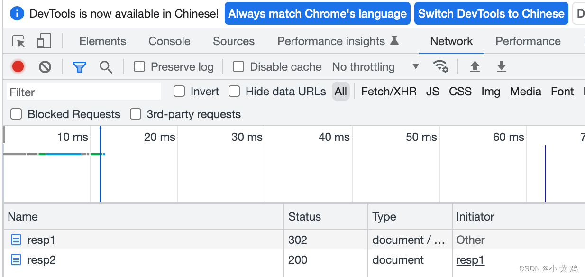
Task: Filter by Fetch/XHR requests
Action: click(x=389, y=92)
